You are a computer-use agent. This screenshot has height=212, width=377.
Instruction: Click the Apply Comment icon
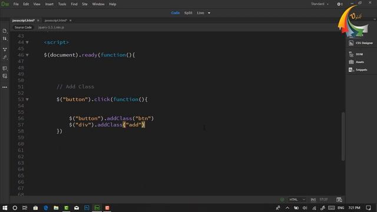[x=5, y=68]
